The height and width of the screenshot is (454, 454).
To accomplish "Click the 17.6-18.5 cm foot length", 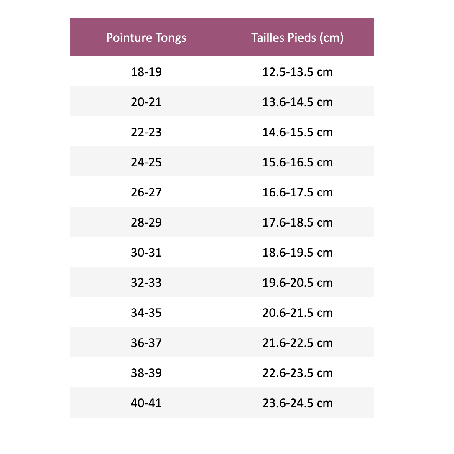I will tap(297, 222).
